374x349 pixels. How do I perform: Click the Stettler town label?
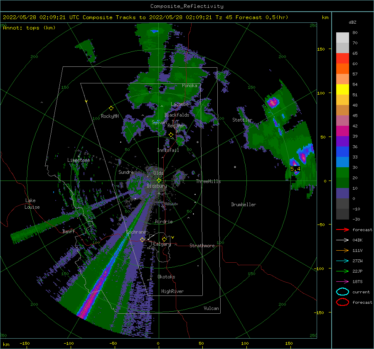242,120
